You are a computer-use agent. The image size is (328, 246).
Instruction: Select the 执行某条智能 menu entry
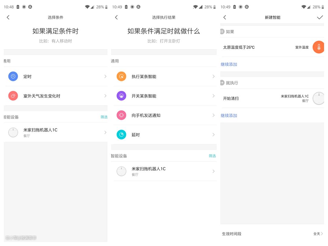pyautogui.click(x=144, y=77)
